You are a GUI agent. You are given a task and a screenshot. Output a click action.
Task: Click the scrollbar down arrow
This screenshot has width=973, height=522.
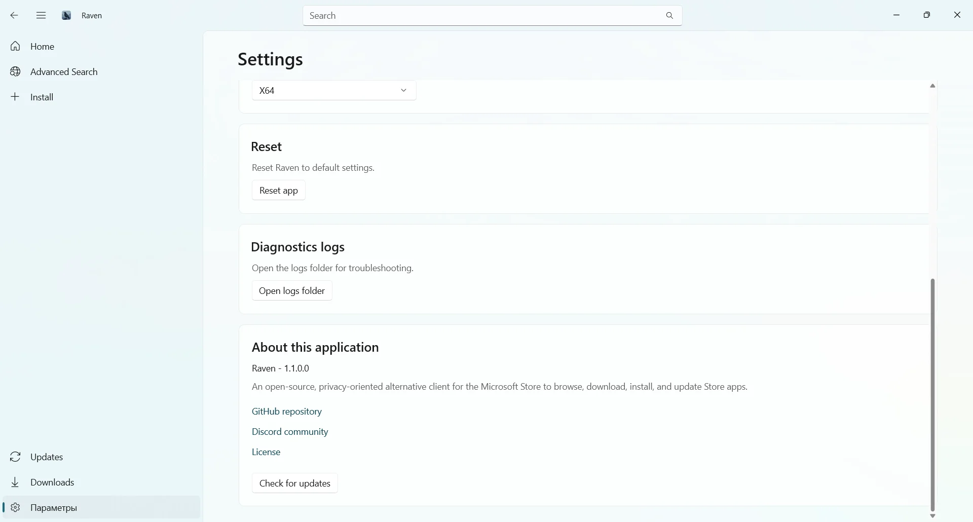(x=932, y=516)
